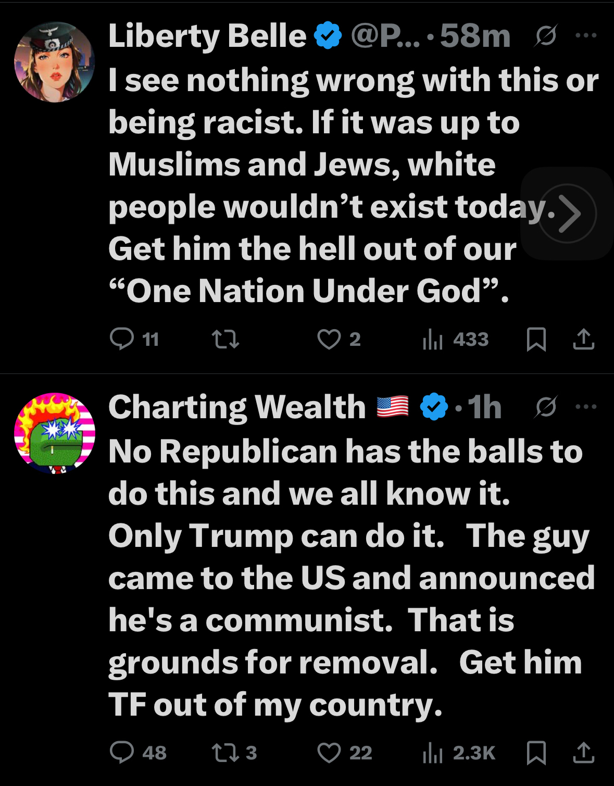Open Grok icon on Charting Wealth's post
Viewport: 614px width, 786px height.
coord(545,407)
